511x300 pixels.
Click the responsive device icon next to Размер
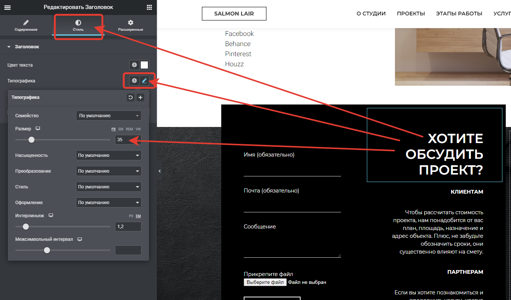[x=38, y=128]
